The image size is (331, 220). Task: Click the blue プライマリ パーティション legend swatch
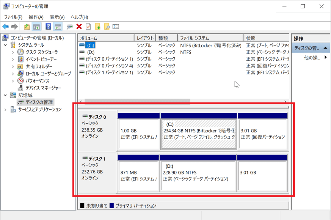111,206
